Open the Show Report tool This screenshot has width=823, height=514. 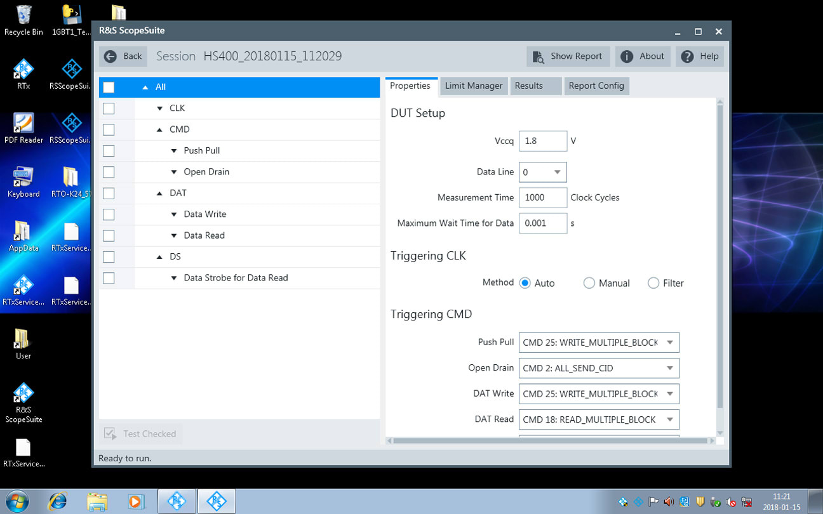click(567, 56)
